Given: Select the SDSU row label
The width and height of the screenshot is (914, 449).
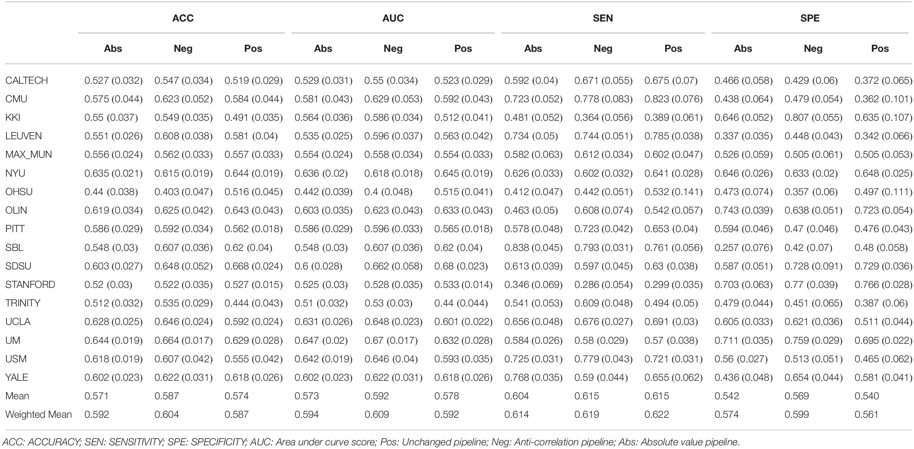Looking at the screenshot, I should (18, 266).
